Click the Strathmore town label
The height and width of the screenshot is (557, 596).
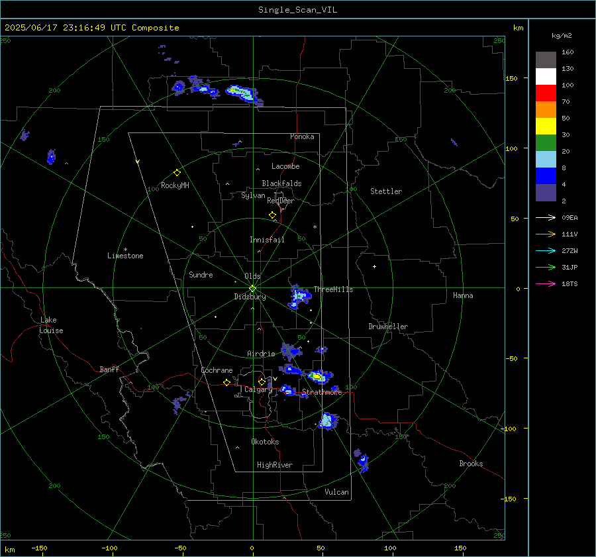[322, 392]
